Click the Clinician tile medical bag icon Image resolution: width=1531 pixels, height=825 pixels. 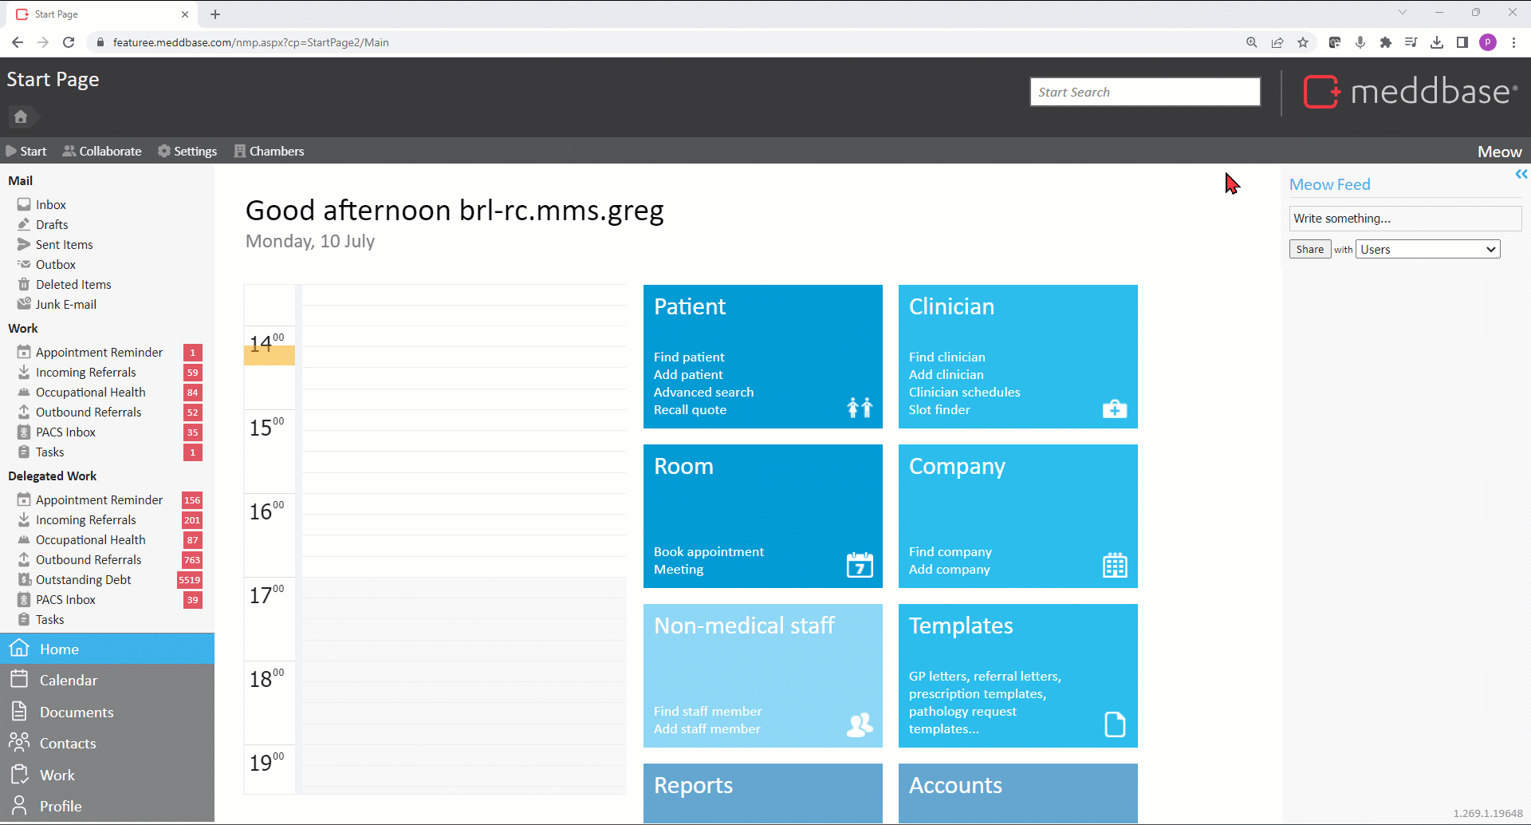(1115, 409)
